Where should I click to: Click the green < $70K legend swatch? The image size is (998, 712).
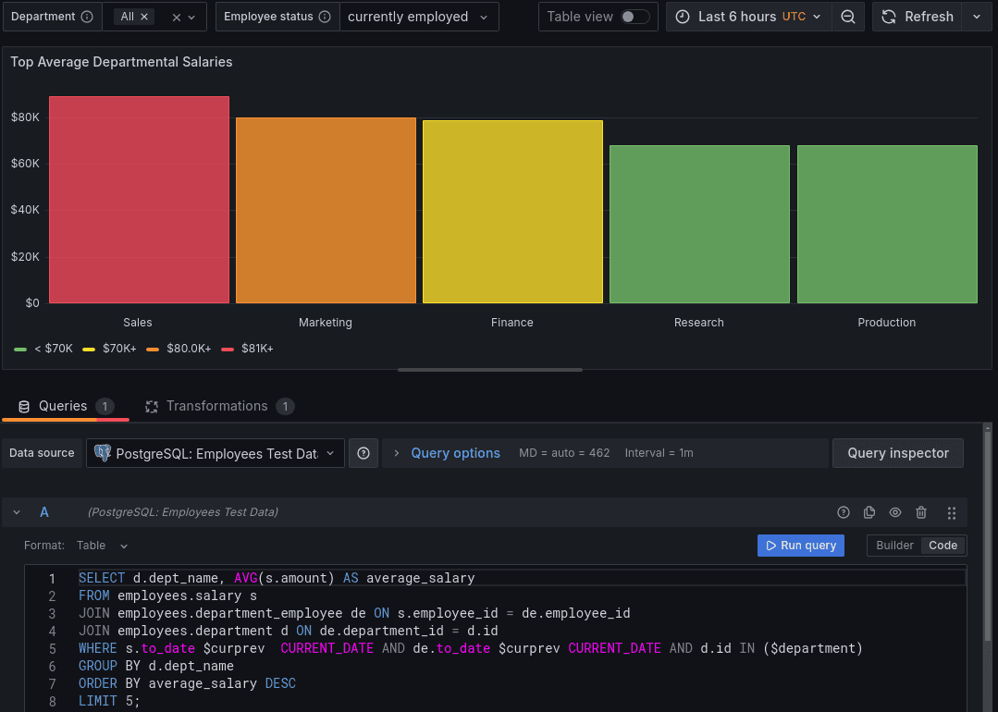click(20, 349)
